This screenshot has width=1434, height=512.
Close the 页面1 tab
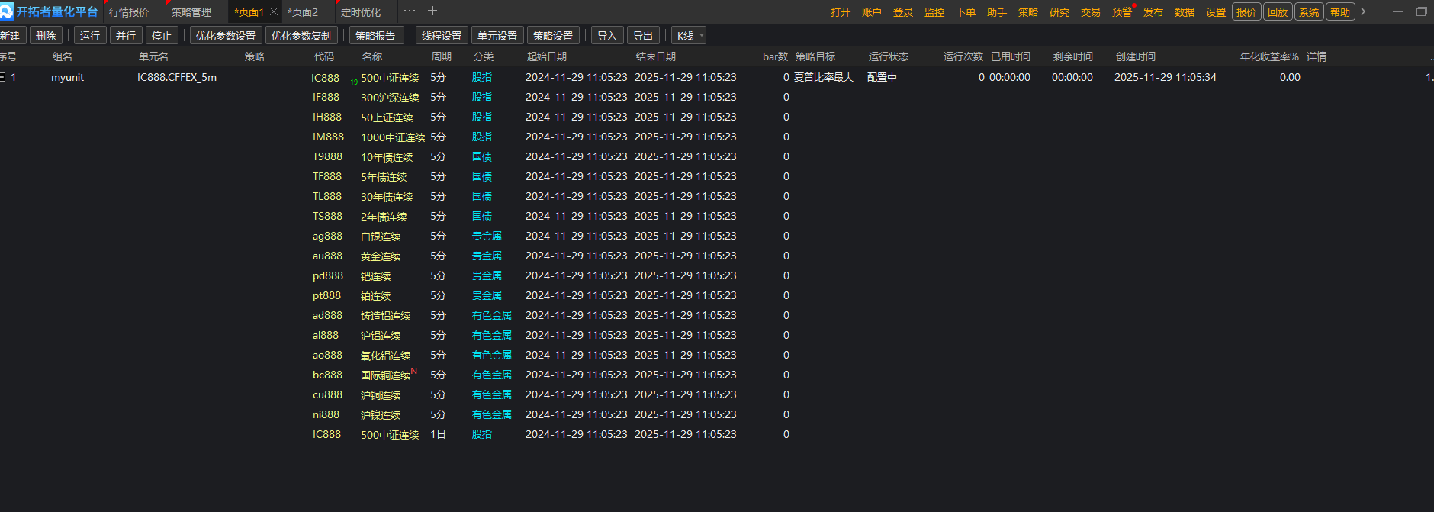pyautogui.click(x=274, y=12)
